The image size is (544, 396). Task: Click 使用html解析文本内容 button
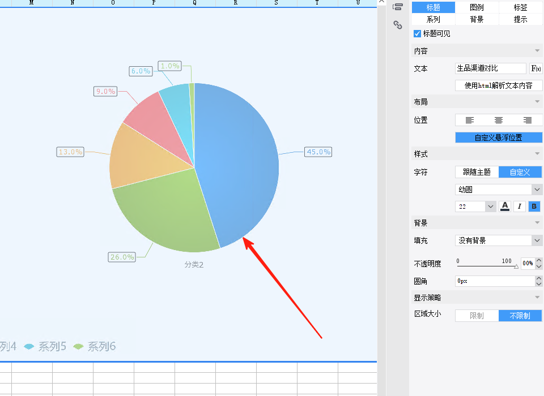(499, 85)
